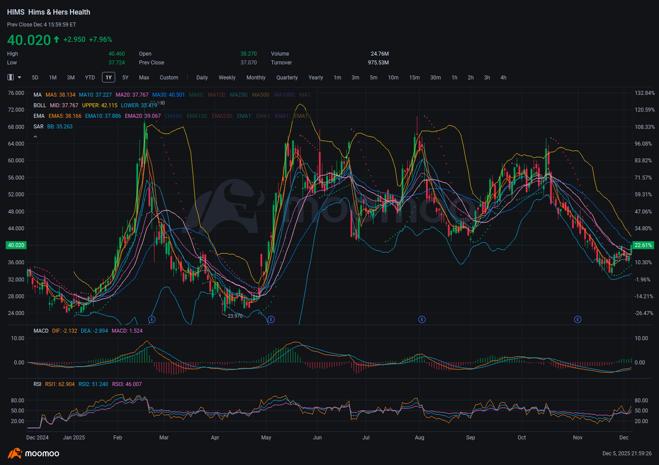Image resolution: width=659 pixels, height=465 pixels.
Task: Click the EMA5: 38.166 value
Action: (65, 116)
